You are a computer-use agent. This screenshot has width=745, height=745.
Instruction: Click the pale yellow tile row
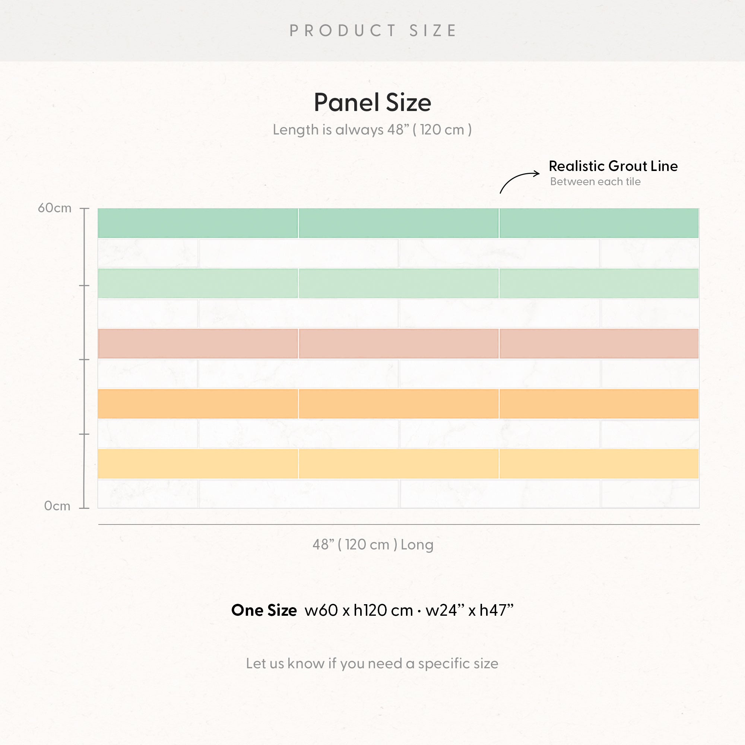coord(398,464)
